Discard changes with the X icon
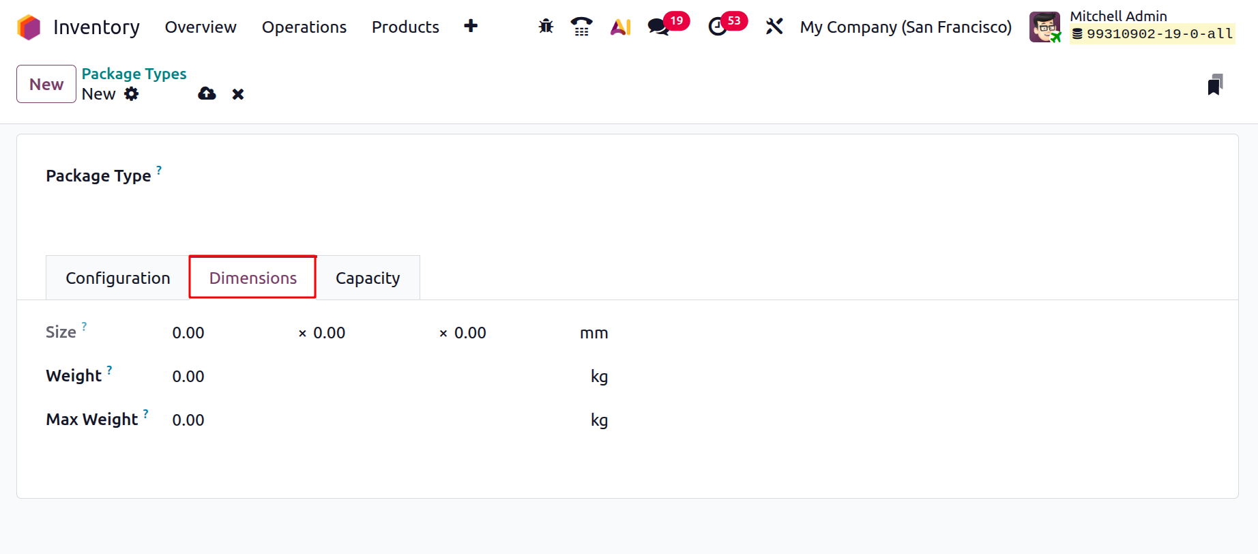The width and height of the screenshot is (1258, 554). [238, 94]
